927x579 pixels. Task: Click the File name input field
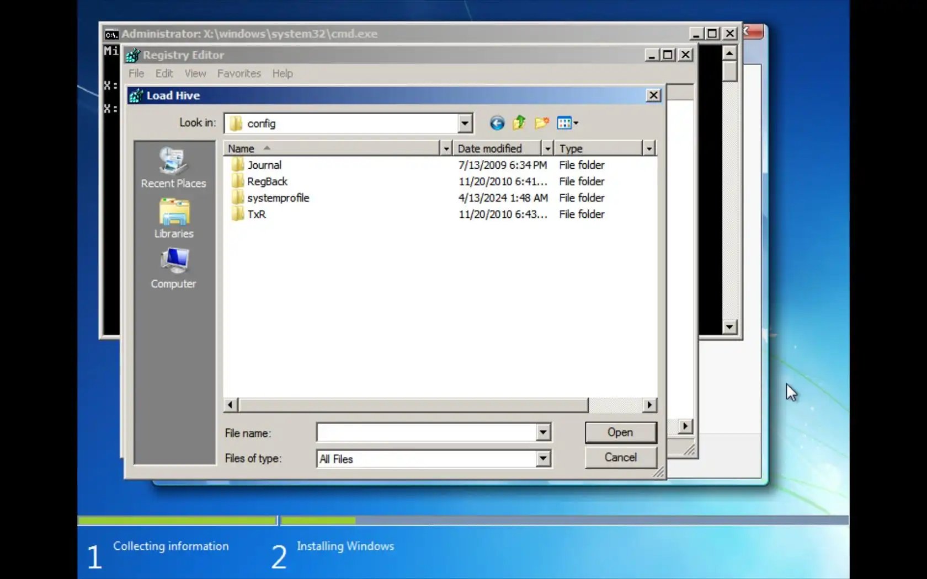[427, 432]
